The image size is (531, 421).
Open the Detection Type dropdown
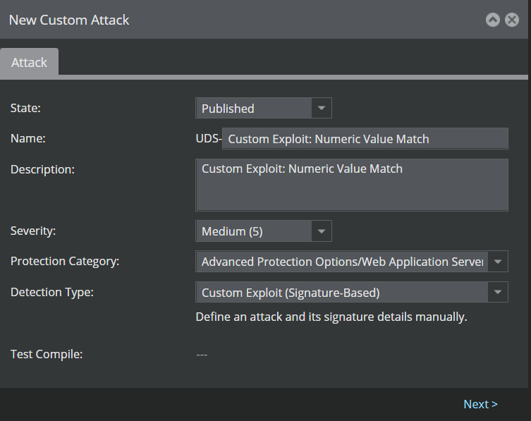click(x=351, y=292)
